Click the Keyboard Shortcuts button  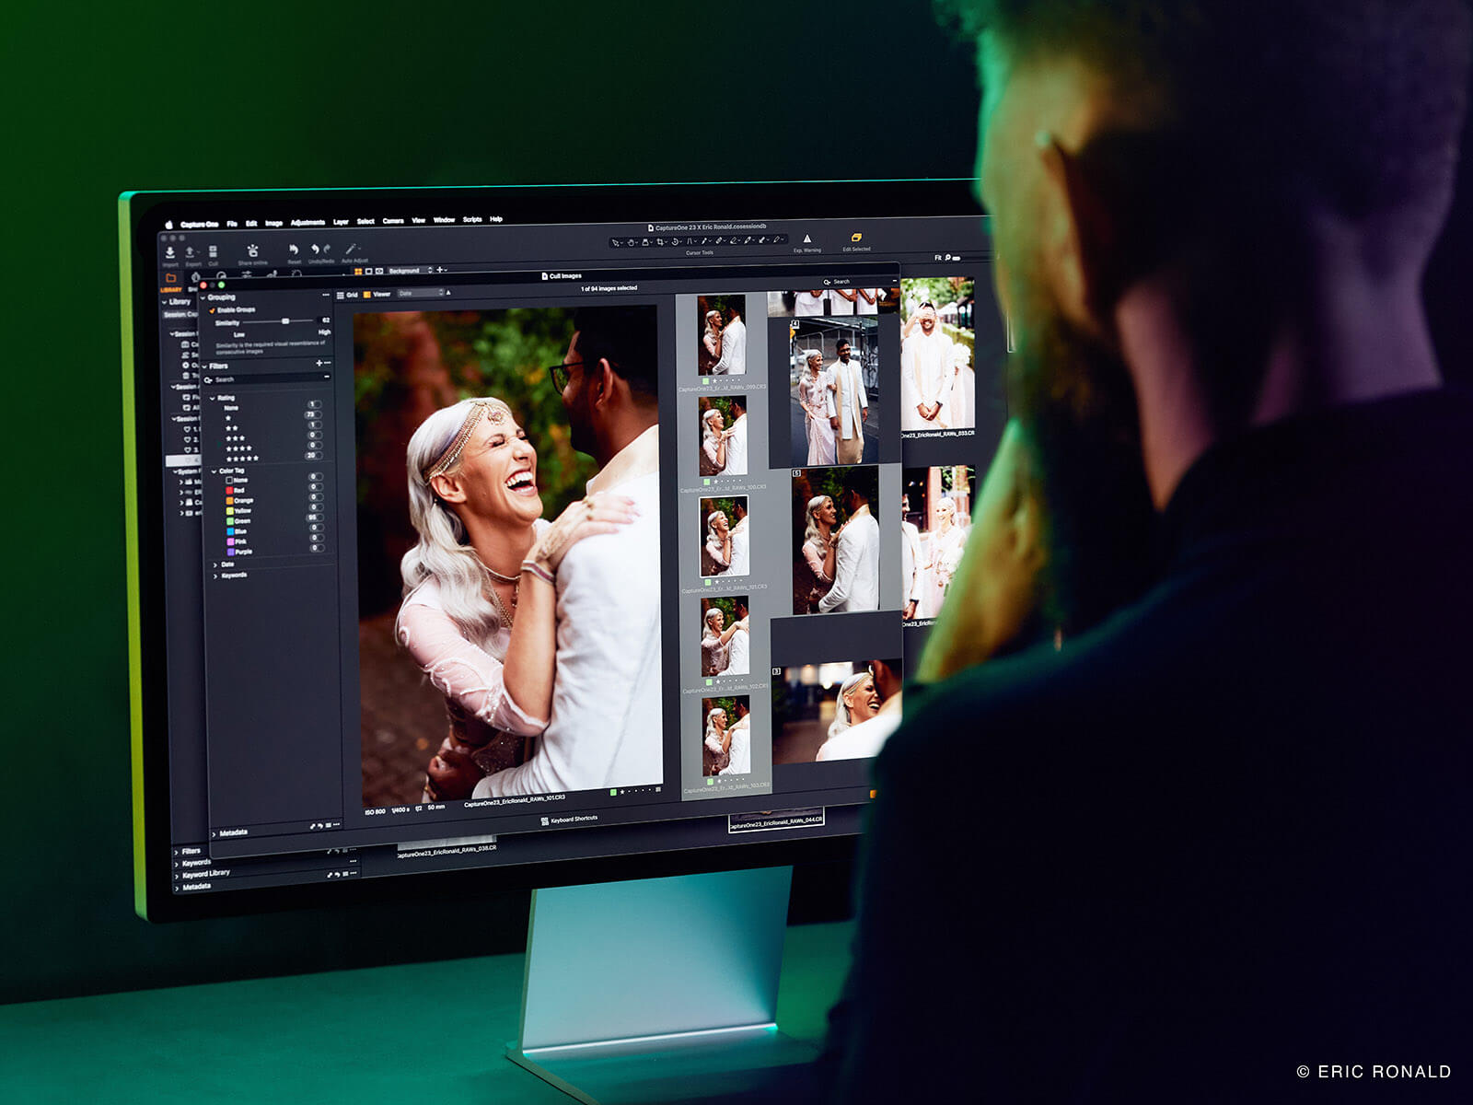[570, 819]
